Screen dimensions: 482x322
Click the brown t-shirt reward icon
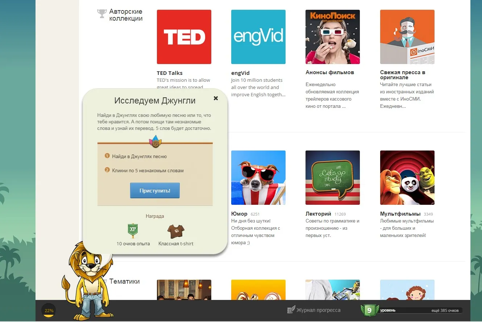point(176,230)
